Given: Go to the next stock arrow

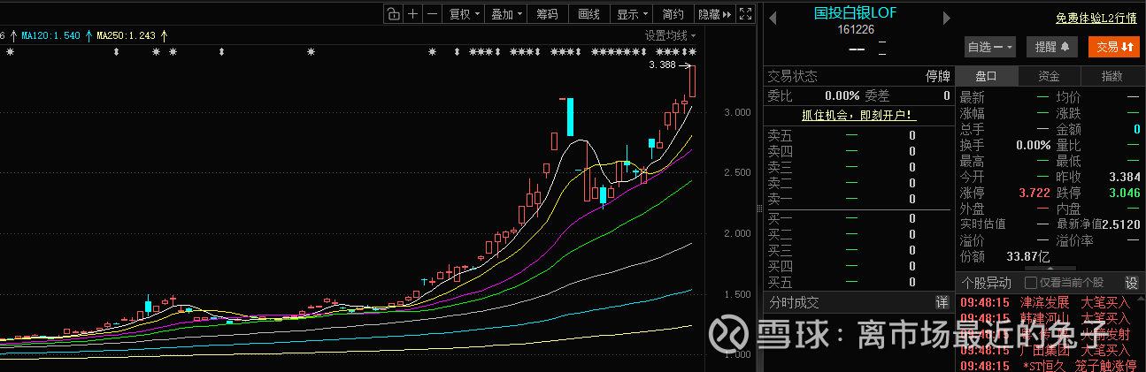Looking at the screenshot, I should (x=946, y=18).
